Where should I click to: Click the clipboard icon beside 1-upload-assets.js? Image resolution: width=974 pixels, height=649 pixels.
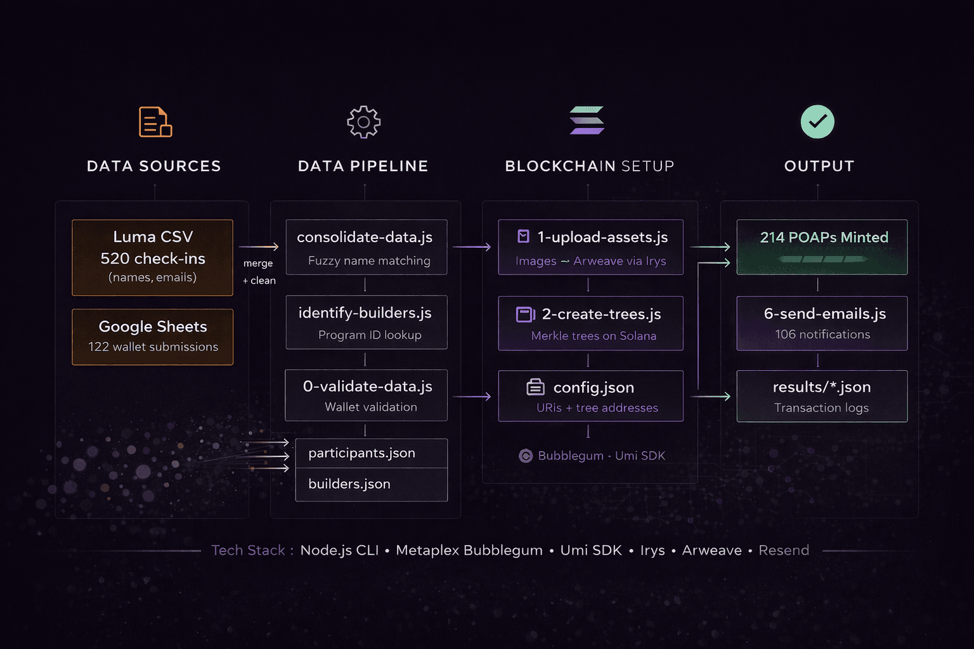coord(523,236)
